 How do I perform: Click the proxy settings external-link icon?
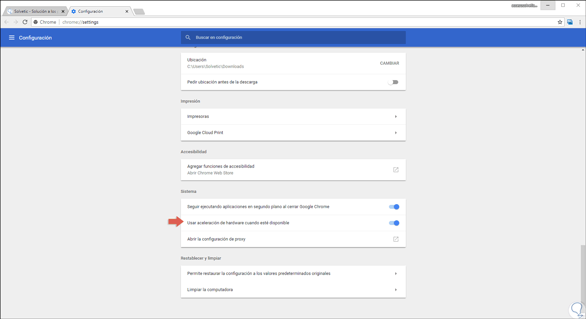click(396, 239)
